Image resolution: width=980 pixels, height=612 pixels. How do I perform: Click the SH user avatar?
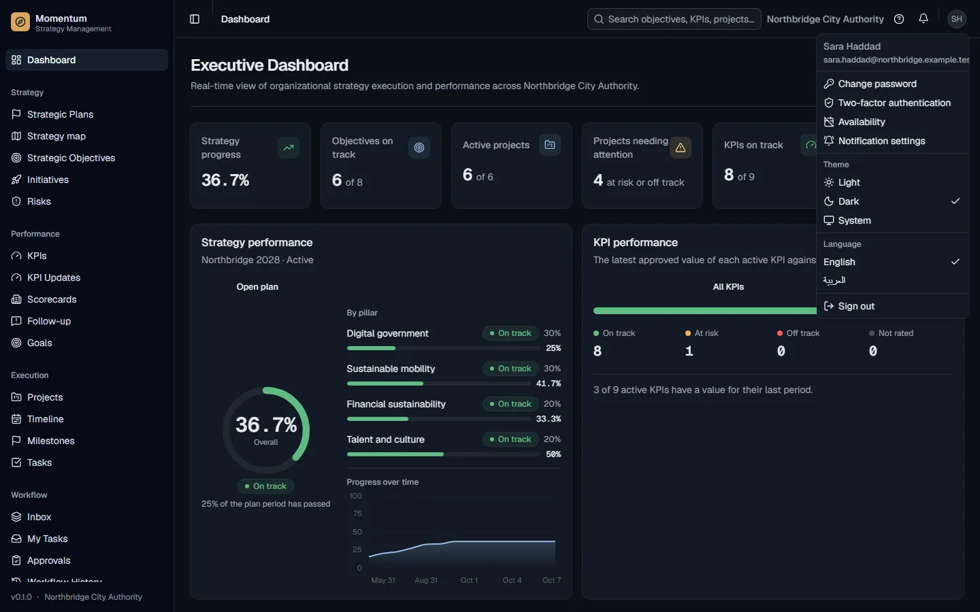957,19
